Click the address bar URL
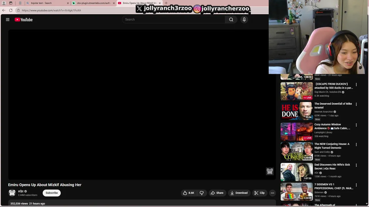 pyautogui.click(x=51, y=10)
